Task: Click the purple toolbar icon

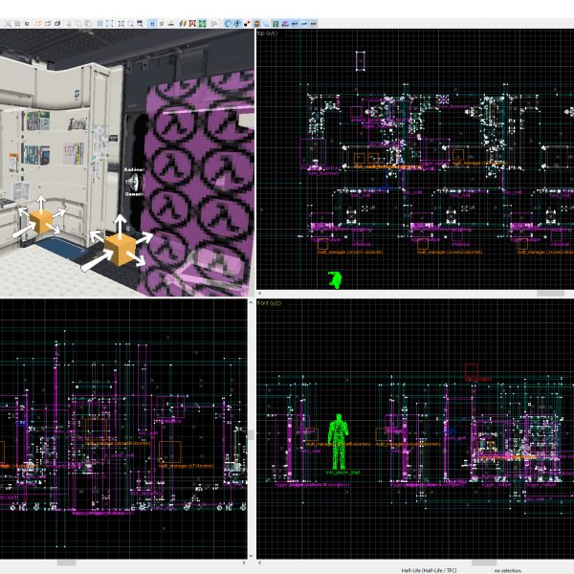Action: point(285,23)
